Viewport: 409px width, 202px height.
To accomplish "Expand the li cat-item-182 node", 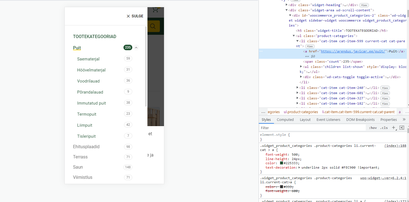I will [x=297, y=103].
